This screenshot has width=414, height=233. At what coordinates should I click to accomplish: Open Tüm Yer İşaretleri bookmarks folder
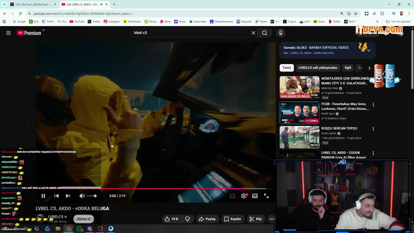click(x=398, y=22)
